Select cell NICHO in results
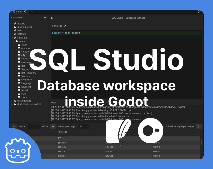213x169 pixels. point(109,152)
